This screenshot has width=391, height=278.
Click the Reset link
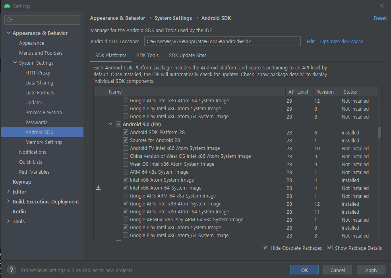click(x=380, y=18)
